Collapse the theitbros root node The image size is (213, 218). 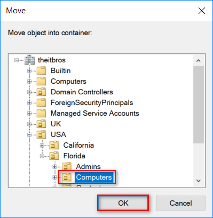(x=17, y=60)
